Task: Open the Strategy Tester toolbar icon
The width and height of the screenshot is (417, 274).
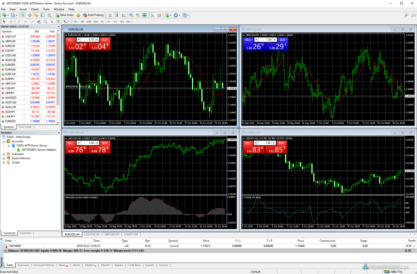Action: tap(49, 15)
